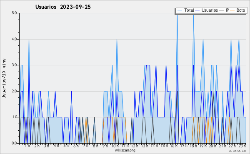Click the '3 h' x-axis label
Image resolution: width=250 pixels, height=154 pixels.
click(46, 146)
